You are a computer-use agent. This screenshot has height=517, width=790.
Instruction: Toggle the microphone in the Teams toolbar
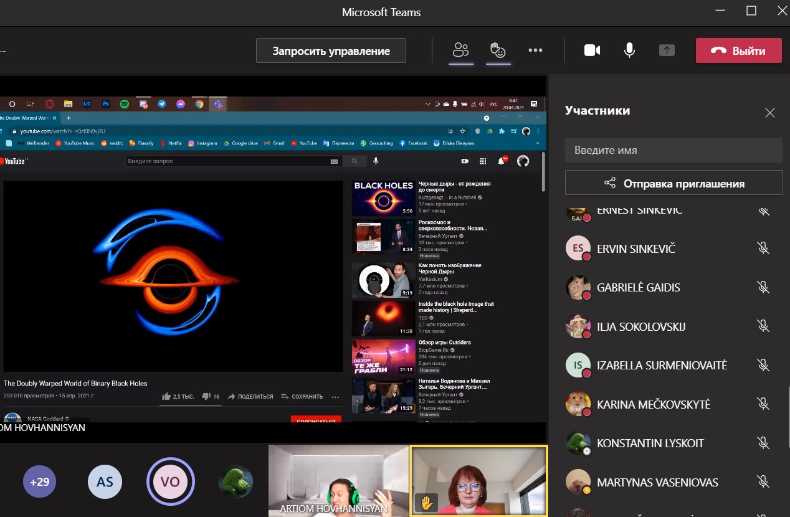(x=629, y=50)
